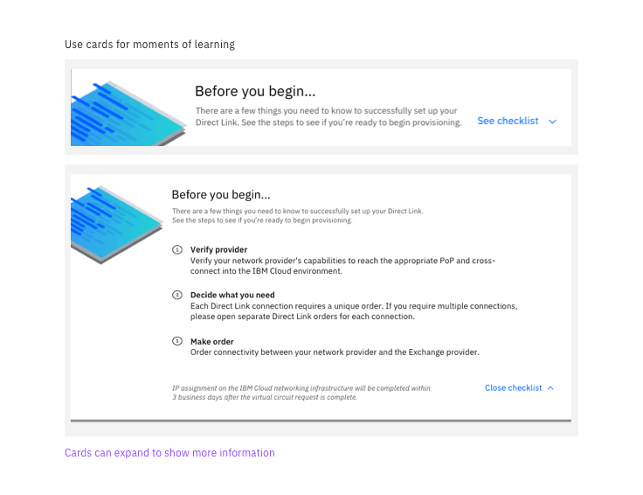Click the gray bar under the expanded card
The width and height of the screenshot is (643, 495).
coord(321,421)
